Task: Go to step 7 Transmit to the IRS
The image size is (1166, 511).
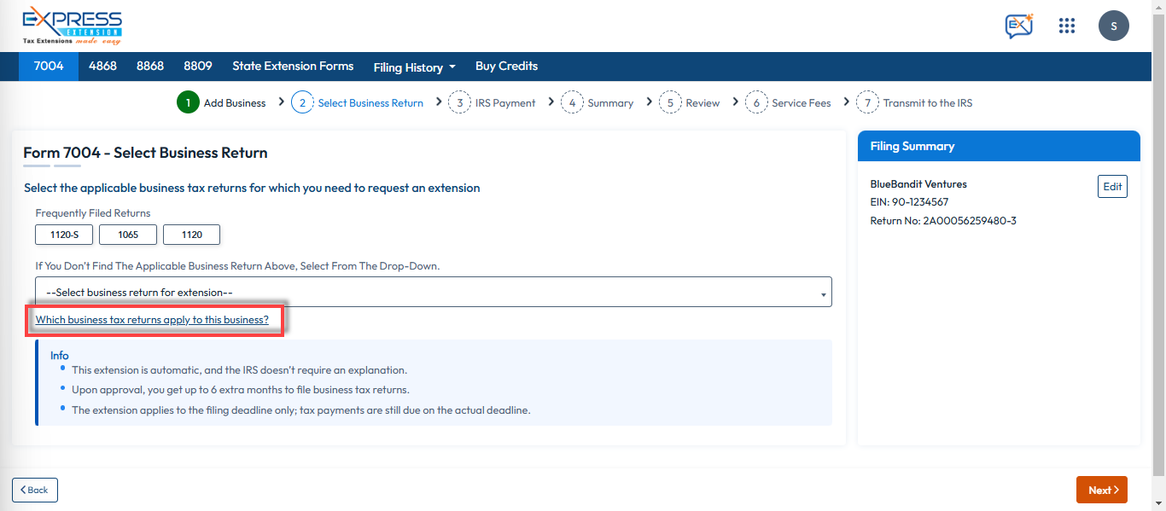Action: (914, 102)
